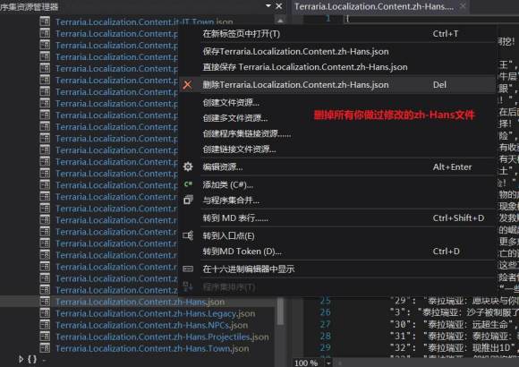This screenshot has height=367, width=519.
Task: Select Terraria.Localization.Content.zh-Hans.Projectiles.json in the tree
Action: [x=162, y=337]
